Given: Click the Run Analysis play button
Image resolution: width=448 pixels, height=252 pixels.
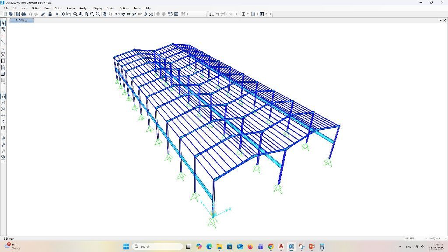Looking at the screenshot, I should [x=57, y=14].
